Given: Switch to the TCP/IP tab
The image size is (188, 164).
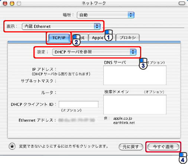Looking at the screenshot, I should [59, 38].
